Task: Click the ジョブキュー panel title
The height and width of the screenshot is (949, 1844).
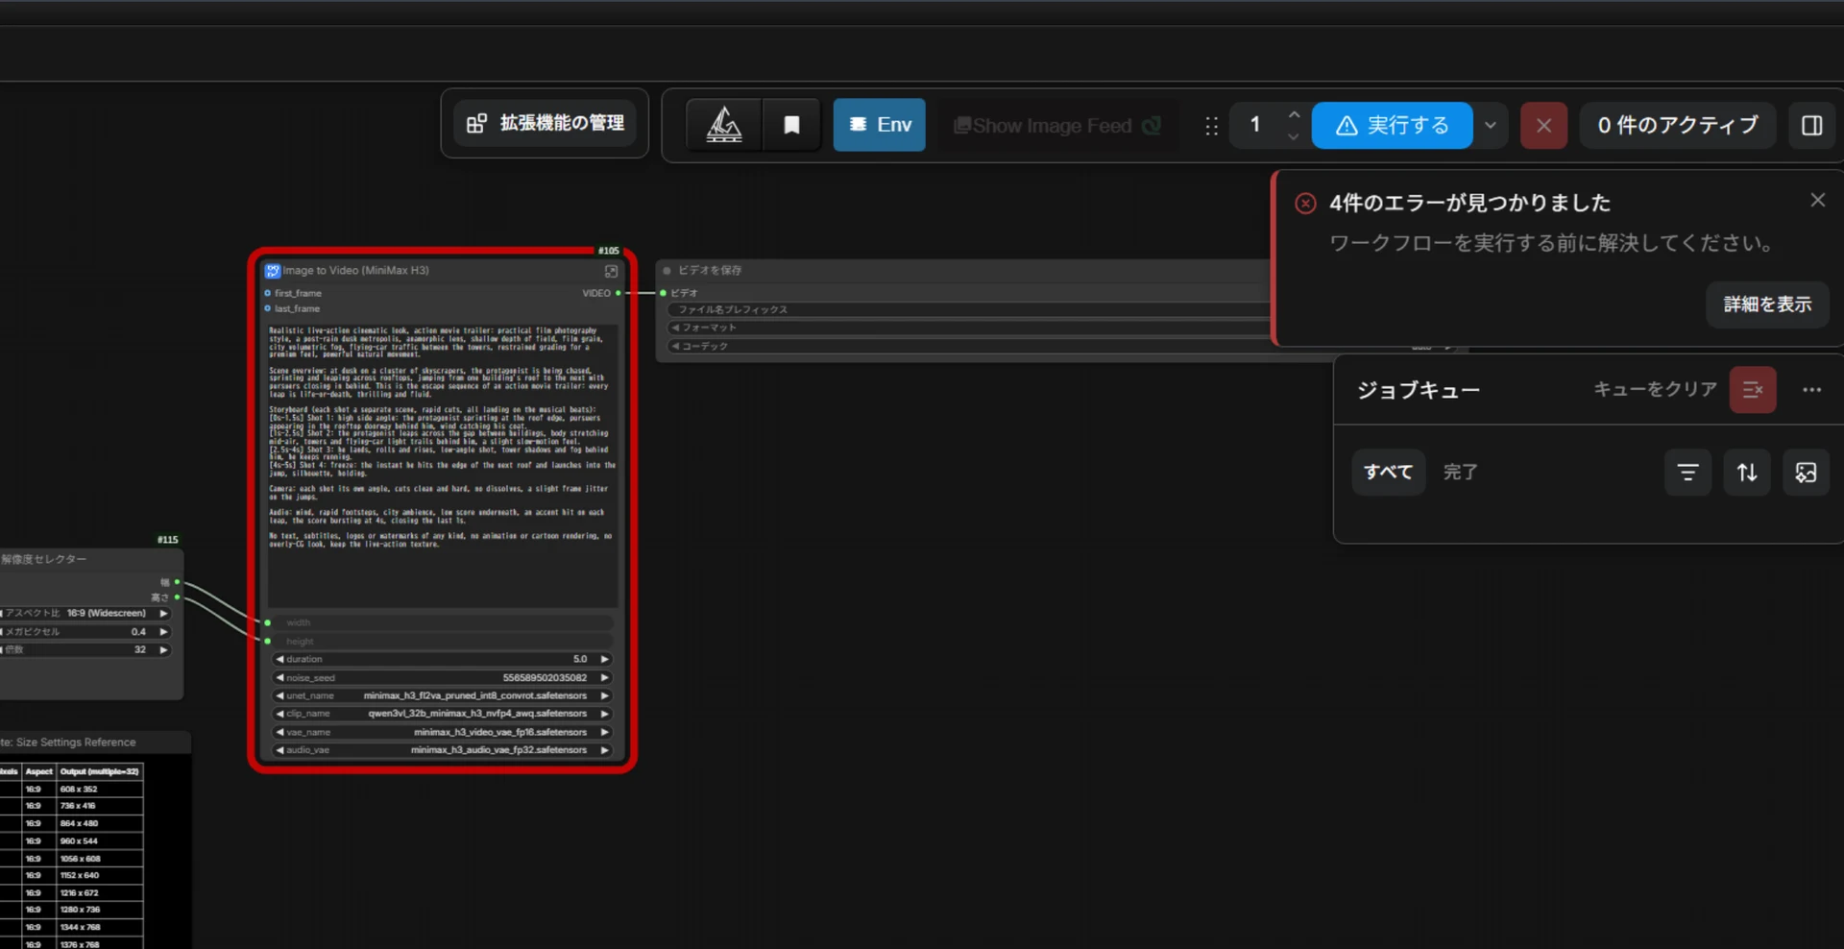Action: pyautogui.click(x=1419, y=390)
